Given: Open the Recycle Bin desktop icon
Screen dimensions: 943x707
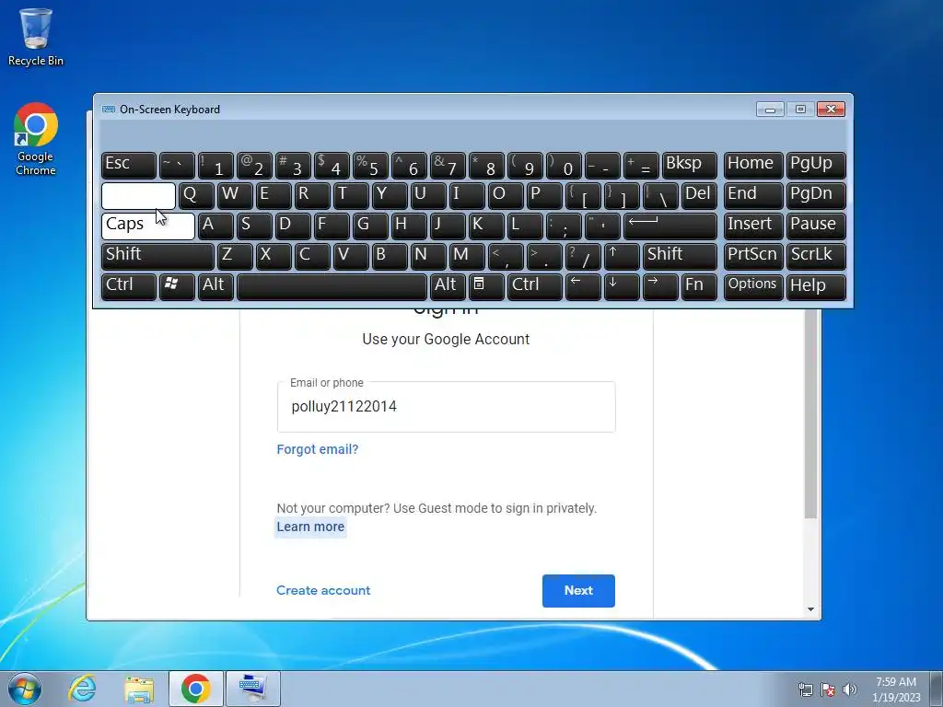Looking at the screenshot, I should click(36, 37).
